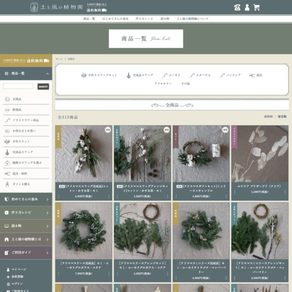Click the 道具 scissors icon in category box
The image size is (292, 292).
pos(252,75)
